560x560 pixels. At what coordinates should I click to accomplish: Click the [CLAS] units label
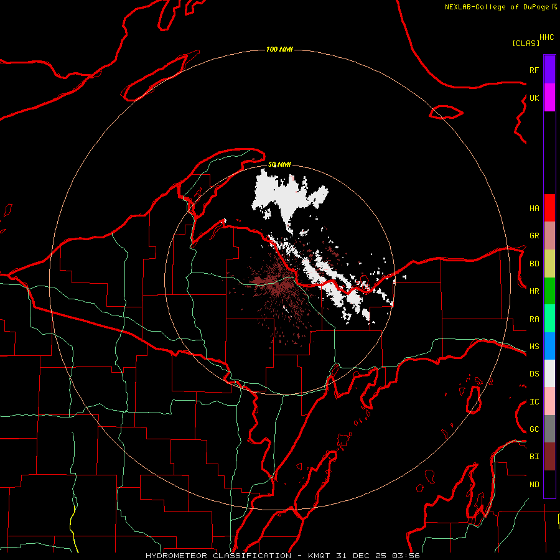[526, 43]
